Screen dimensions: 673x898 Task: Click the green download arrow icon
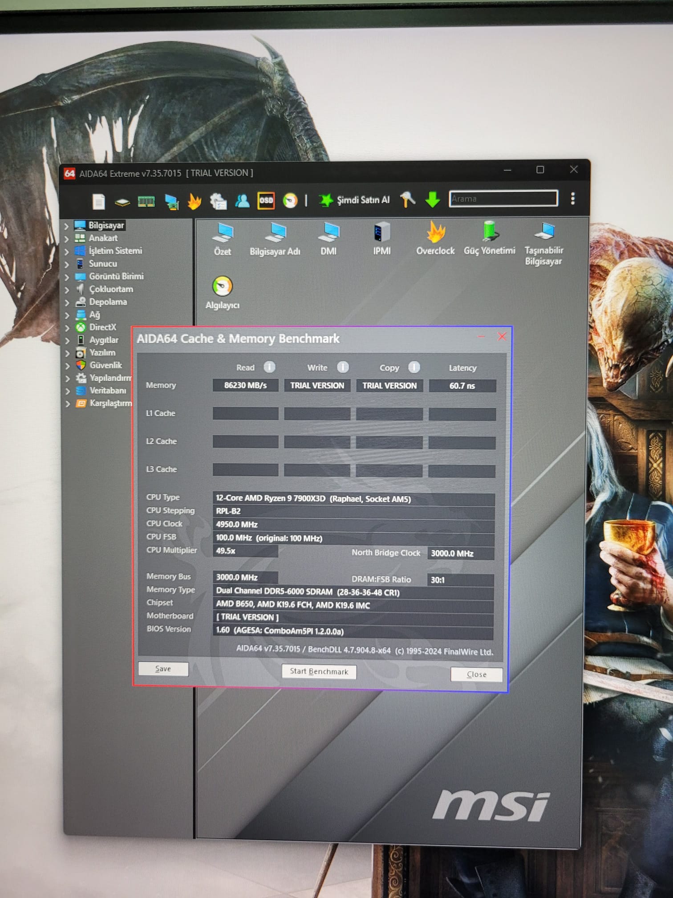coord(432,199)
